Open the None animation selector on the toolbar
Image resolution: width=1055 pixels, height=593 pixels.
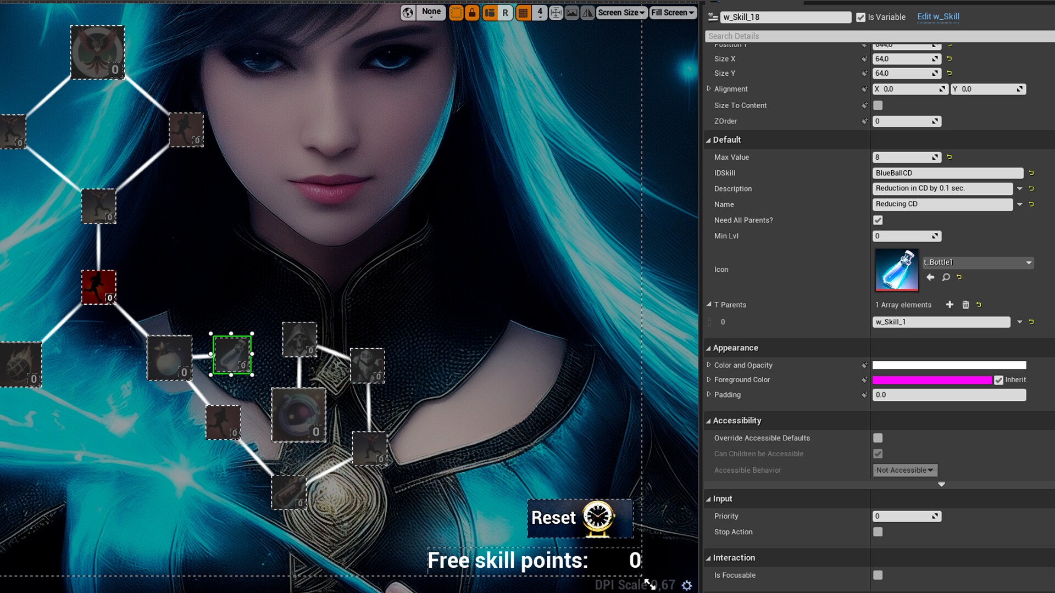[x=431, y=12]
